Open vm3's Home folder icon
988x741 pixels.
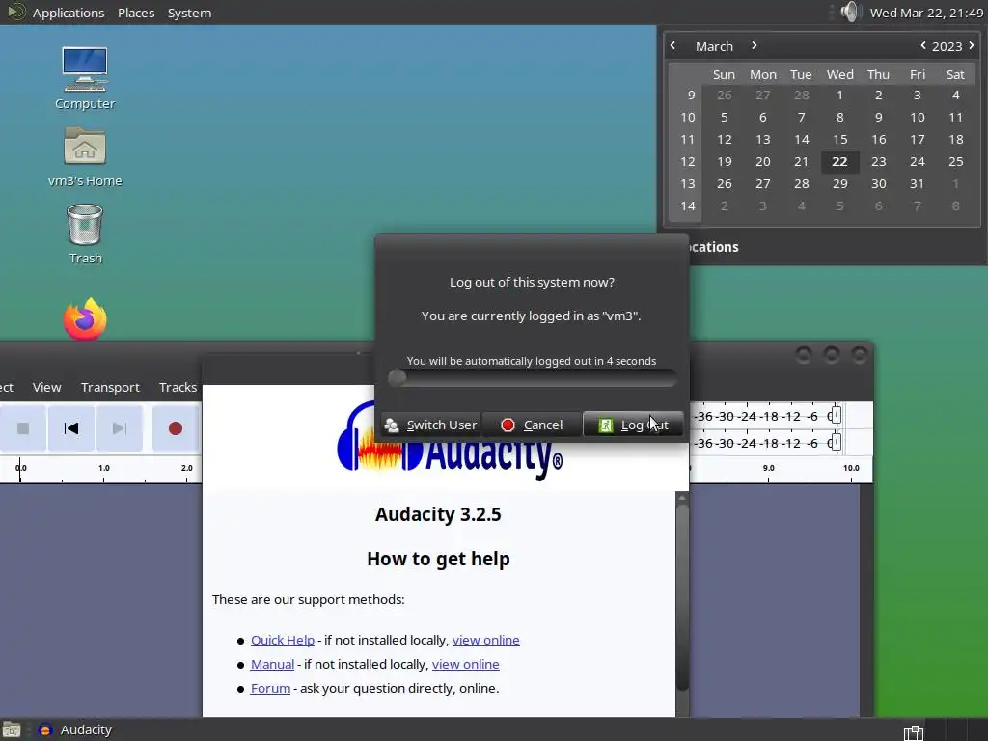[x=85, y=157]
